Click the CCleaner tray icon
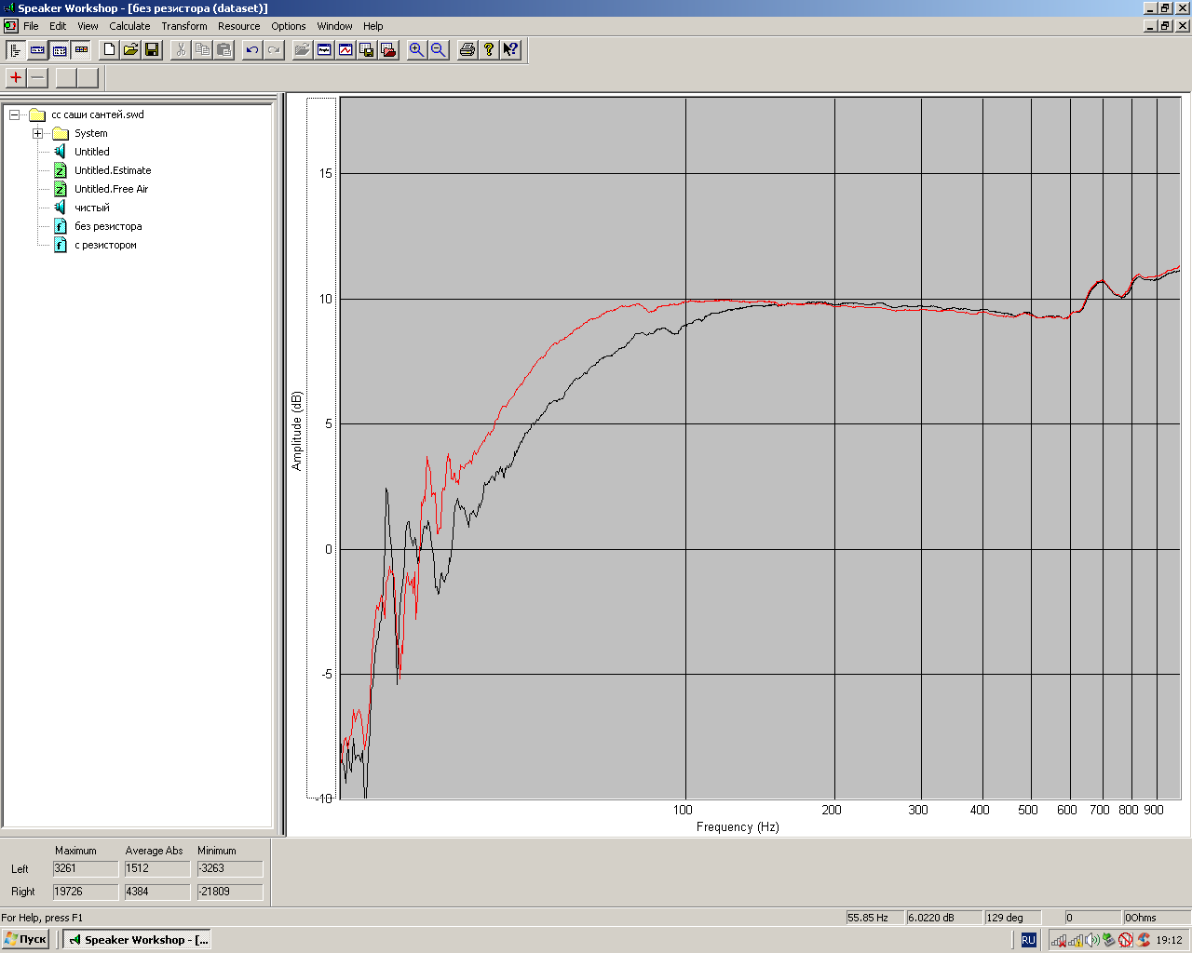Screen dimensions: 1192x953 (x=1144, y=940)
